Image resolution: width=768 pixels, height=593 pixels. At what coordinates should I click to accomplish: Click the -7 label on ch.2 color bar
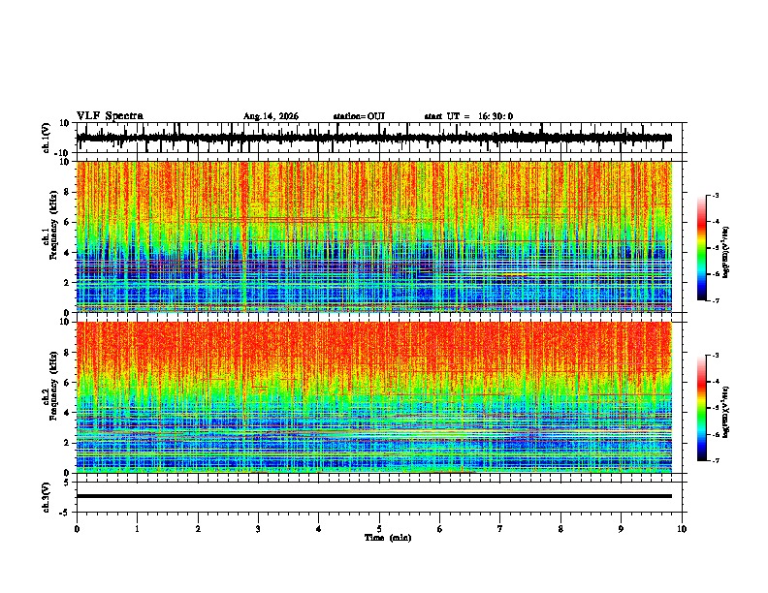[716, 460]
